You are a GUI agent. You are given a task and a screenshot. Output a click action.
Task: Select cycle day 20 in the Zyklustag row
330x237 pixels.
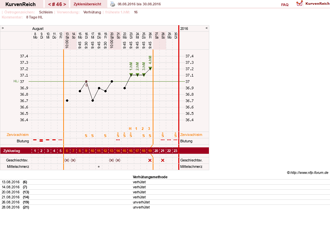[x=156, y=151]
